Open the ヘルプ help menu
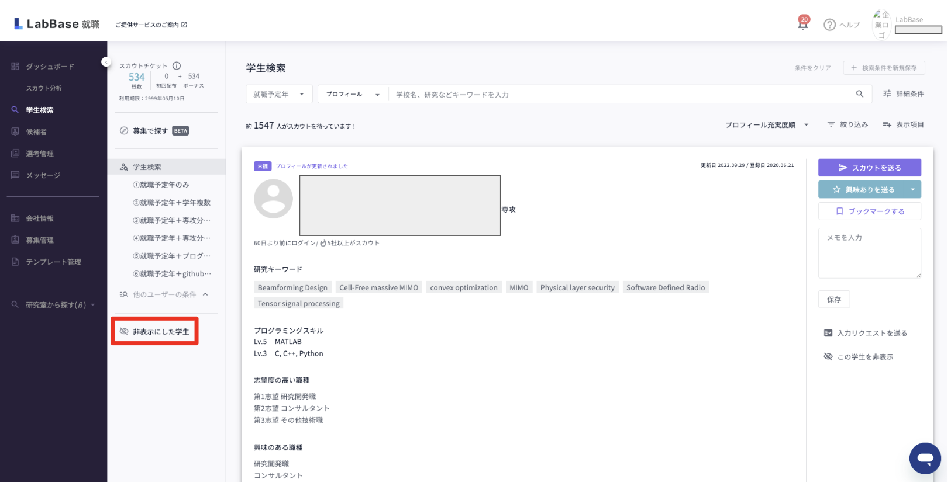Viewport: 951px width, 486px height. 842,25
